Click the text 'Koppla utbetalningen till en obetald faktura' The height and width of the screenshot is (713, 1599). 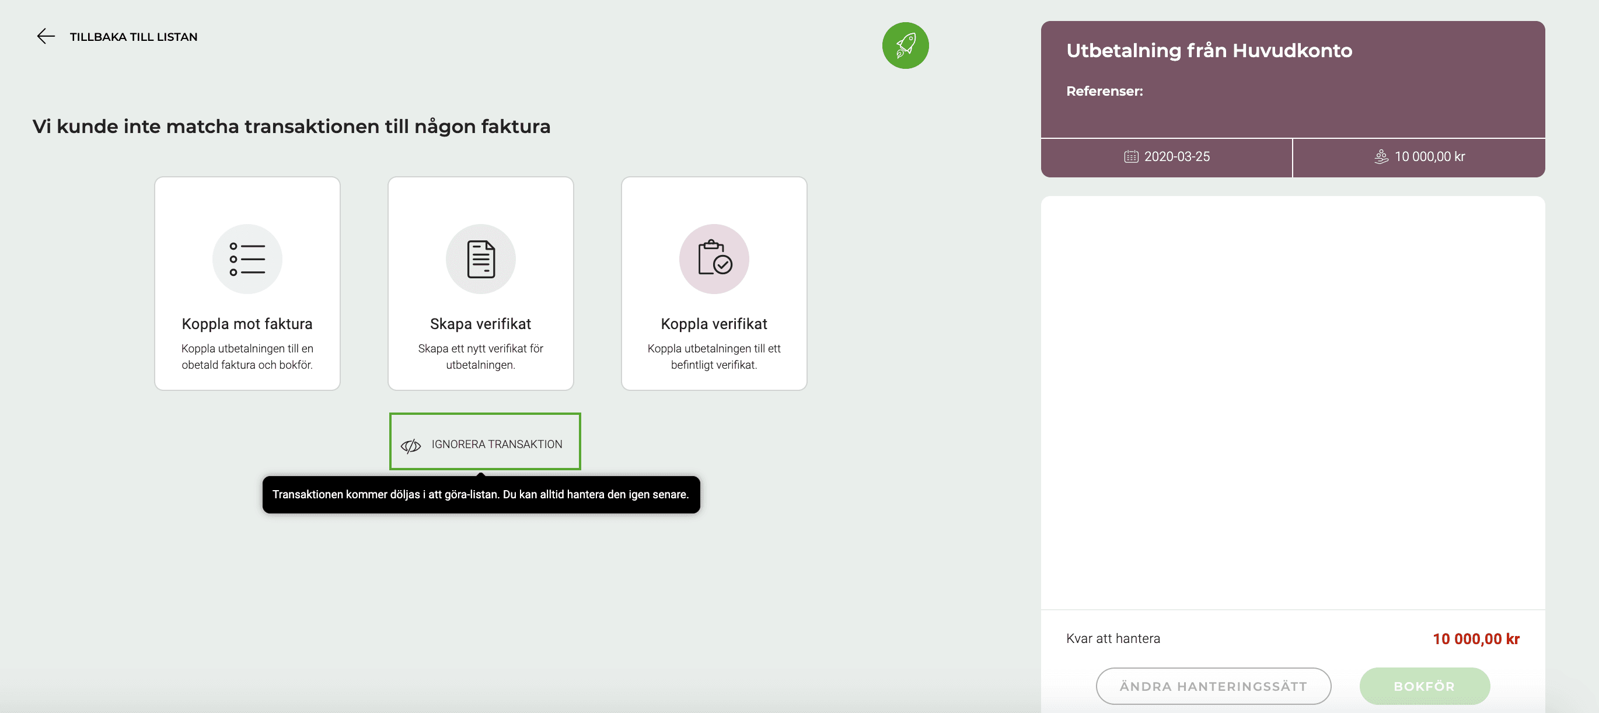point(247,357)
